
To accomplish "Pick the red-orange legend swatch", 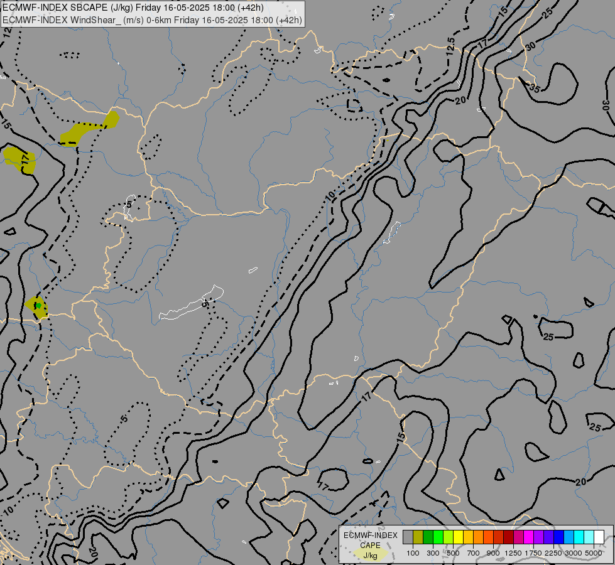I will click(x=488, y=537).
